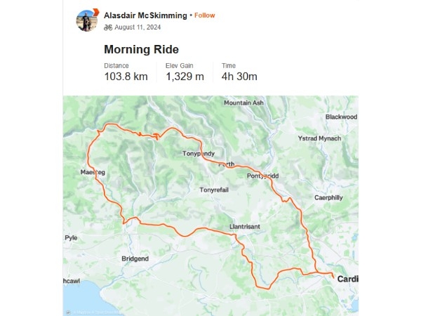Screen dimensions: 421x316
Task: Click the orange Strava chevron badge on avatar
Action: [x=96, y=13]
